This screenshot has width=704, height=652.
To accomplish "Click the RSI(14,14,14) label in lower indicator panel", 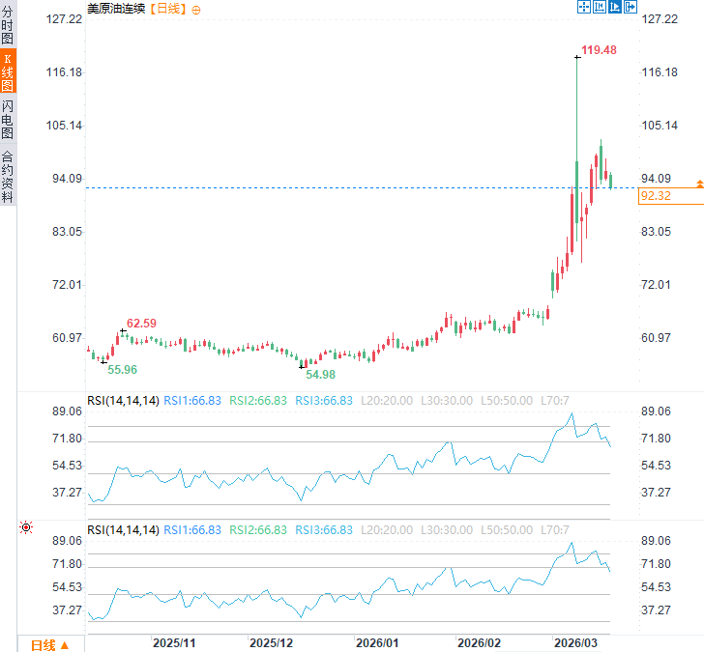I will 123,530.
